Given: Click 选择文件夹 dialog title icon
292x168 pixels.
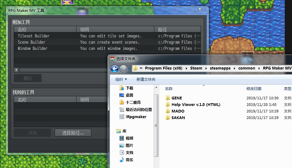Looking at the screenshot, I should (112, 59).
